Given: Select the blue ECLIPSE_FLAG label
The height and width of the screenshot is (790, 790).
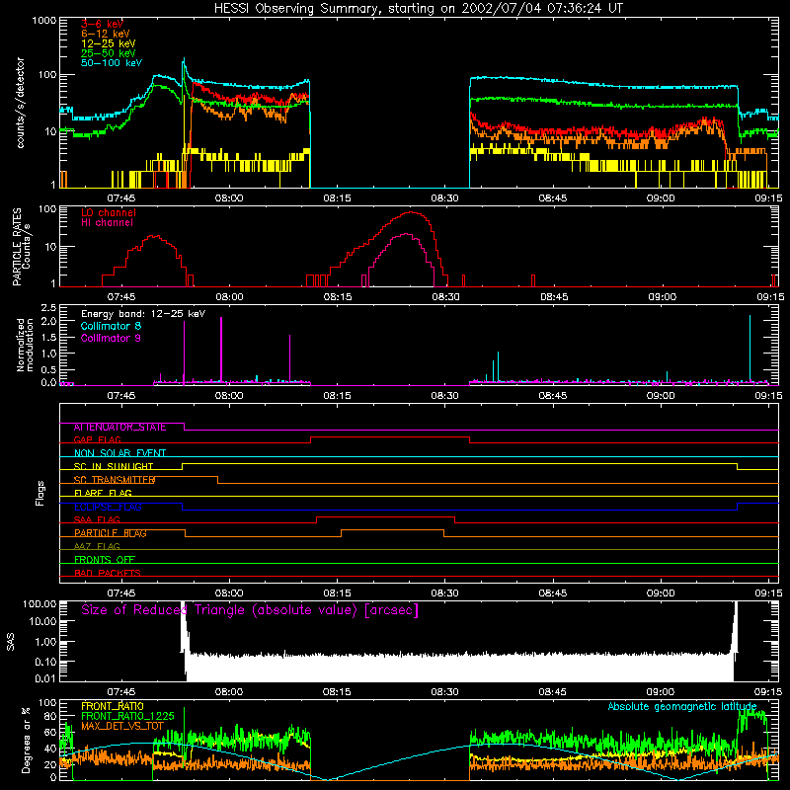Looking at the screenshot, I should coord(108,507).
